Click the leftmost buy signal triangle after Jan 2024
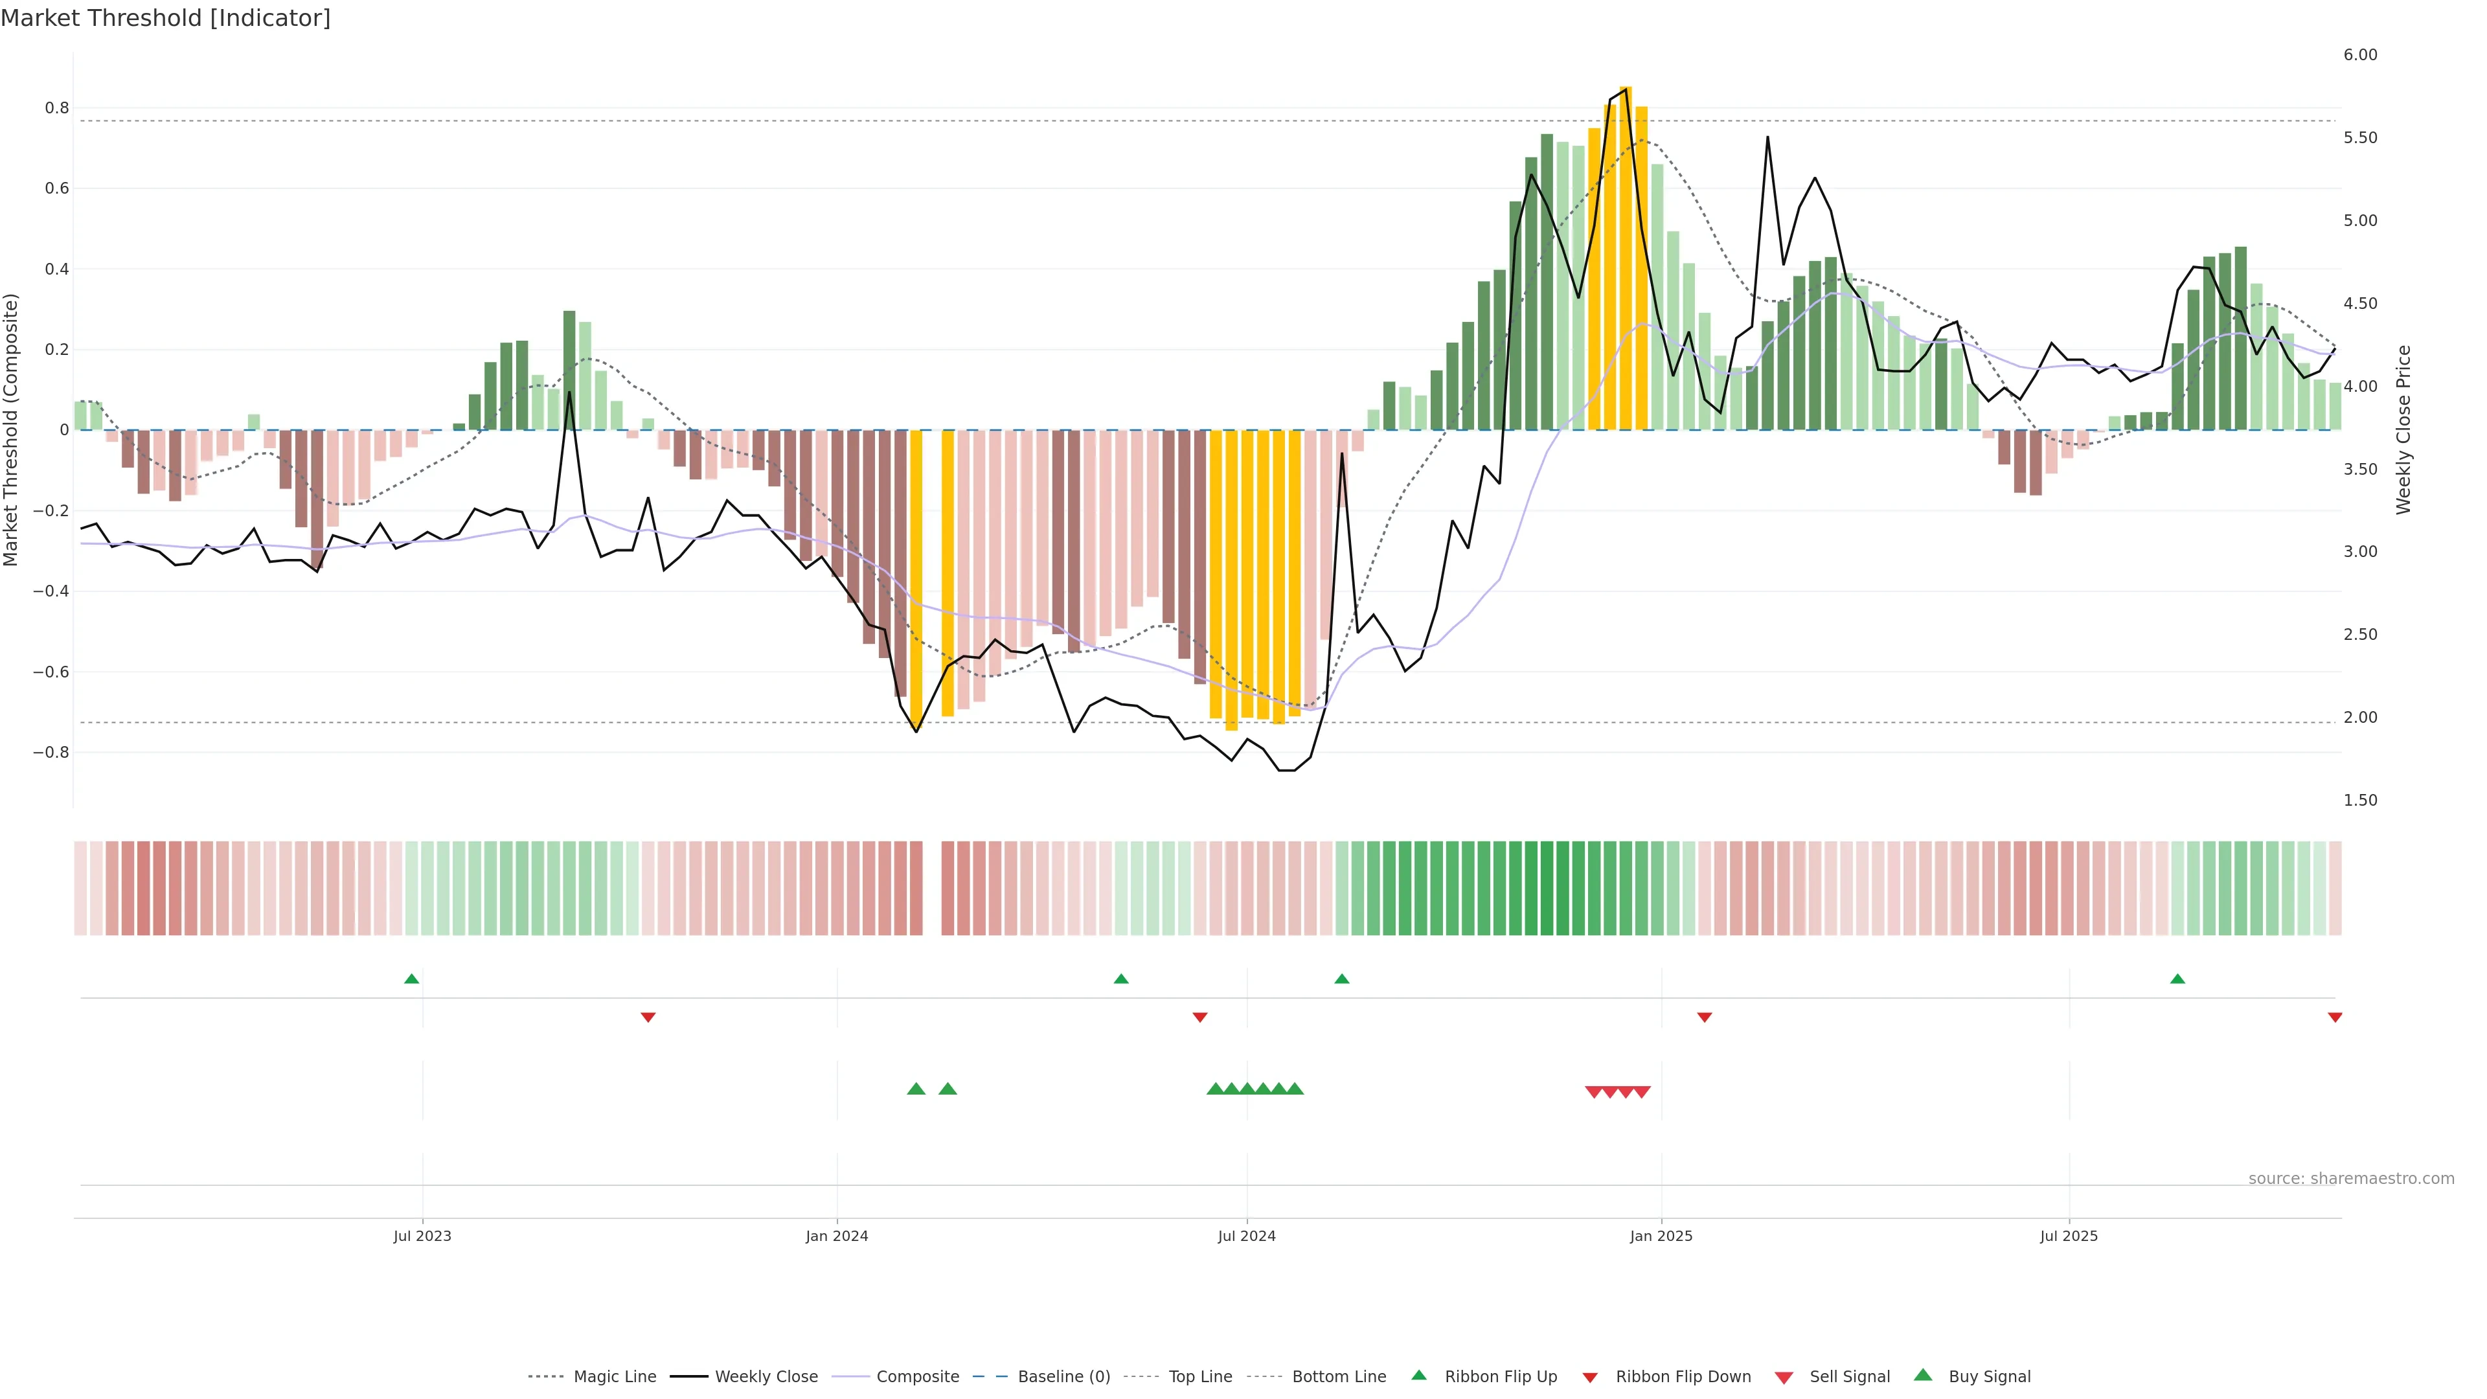Image resolution: width=2487 pixels, height=1399 pixels. pyautogui.click(x=916, y=1089)
